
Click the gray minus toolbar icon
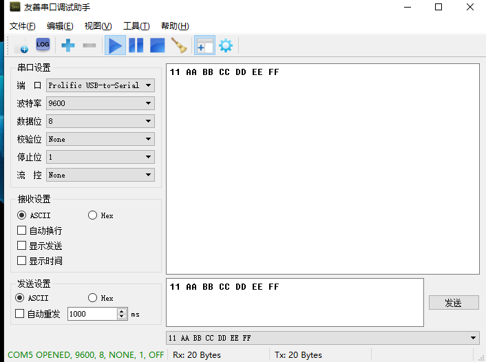click(89, 45)
